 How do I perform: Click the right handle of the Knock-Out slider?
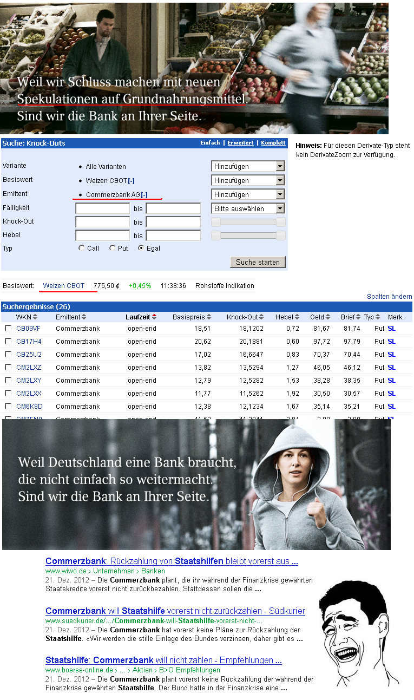pos(280,222)
